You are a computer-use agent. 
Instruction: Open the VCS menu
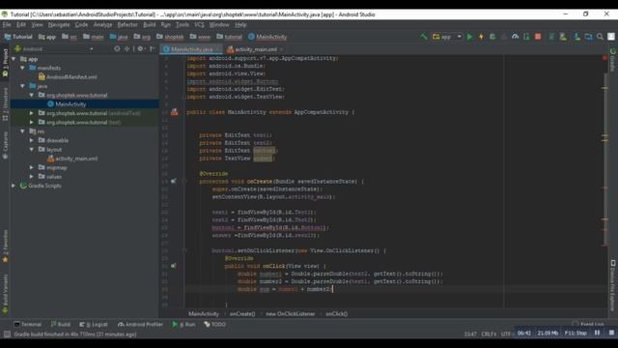tap(199, 24)
